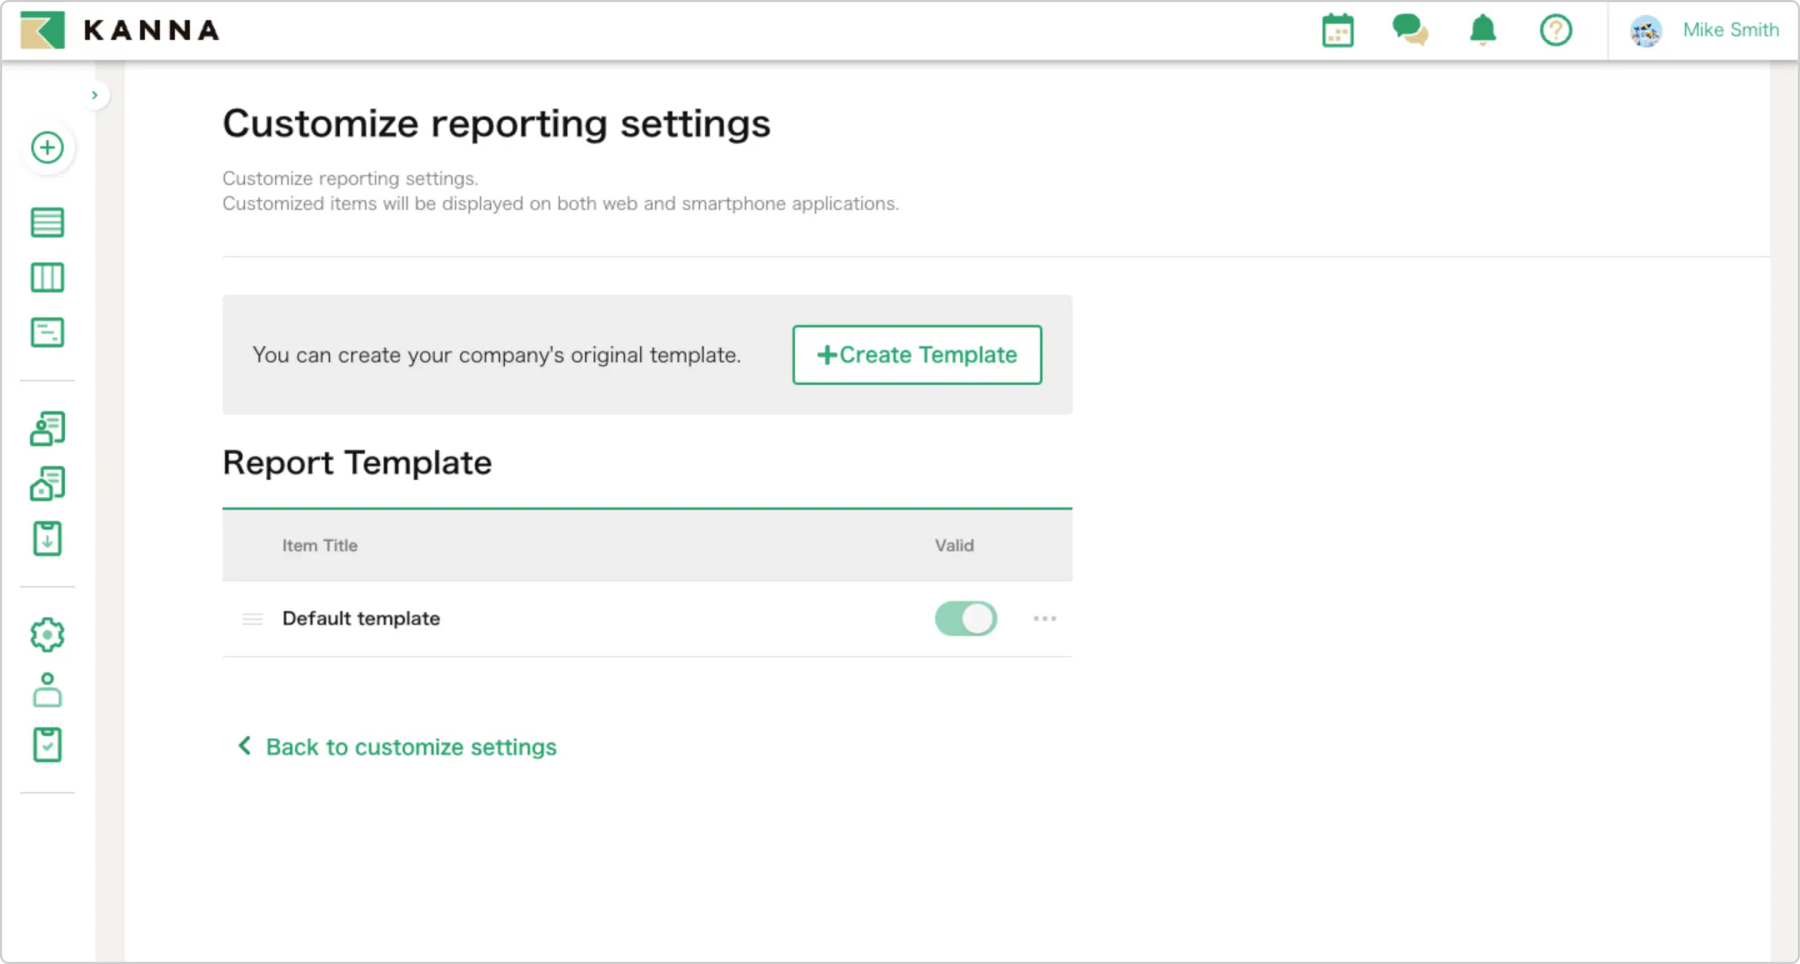Open the user person sidebar icon
This screenshot has width=1800, height=964.
47,690
